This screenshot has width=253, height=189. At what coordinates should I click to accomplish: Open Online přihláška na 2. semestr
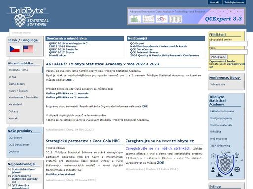[x=67, y=97]
